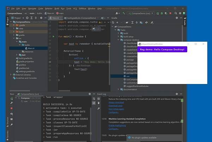The height and width of the screenshot is (142, 212).
Task: Expand the build folder in Project tree
Action: [x=14, y=32]
